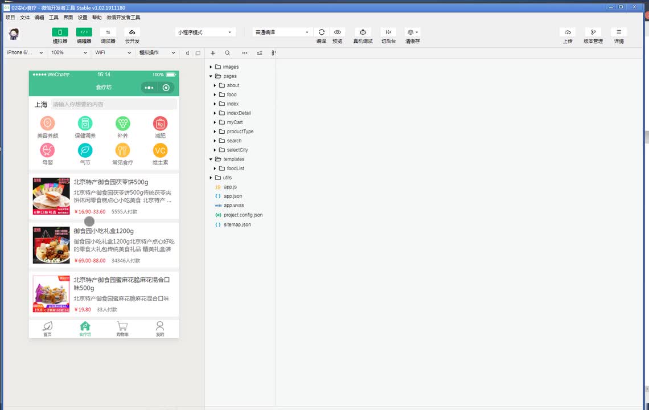This screenshot has height=410, width=649.
Task: Tap the 我的 profile tab
Action: pyautogui.click(x=160, y=329)
